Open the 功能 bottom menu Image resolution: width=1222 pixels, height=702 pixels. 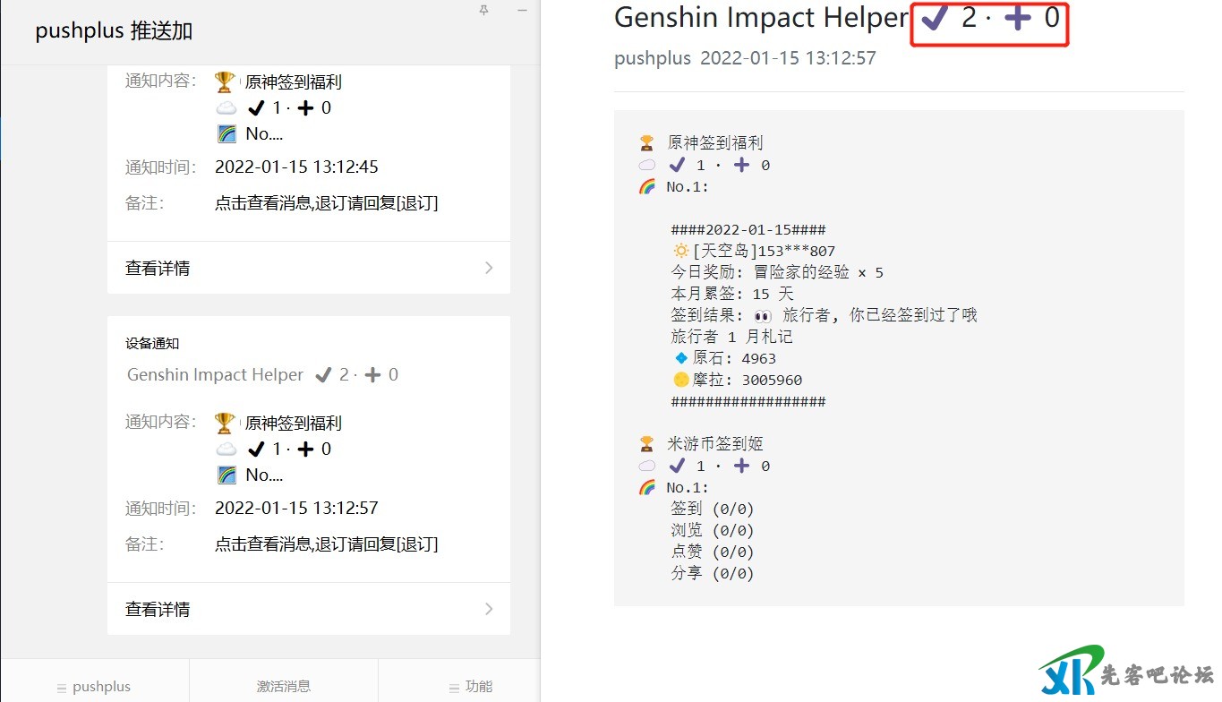[471, 687]
